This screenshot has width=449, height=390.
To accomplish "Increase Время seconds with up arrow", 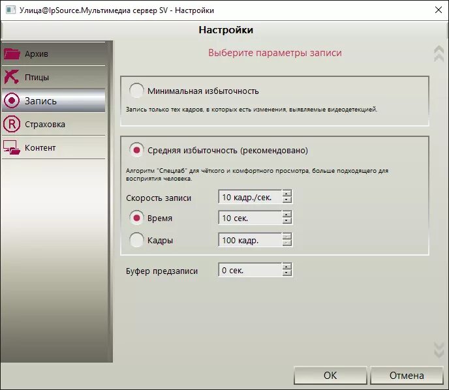I will coord(286,215).
